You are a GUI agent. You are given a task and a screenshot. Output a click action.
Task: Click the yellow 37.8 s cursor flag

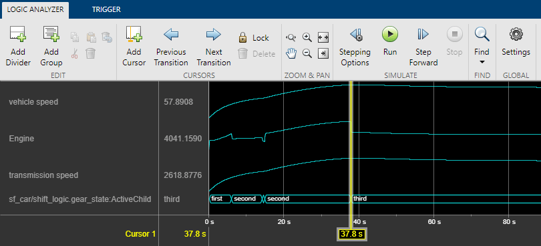point(351,234)
